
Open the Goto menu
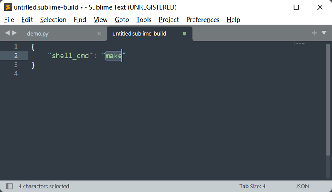tap(122, 20)
